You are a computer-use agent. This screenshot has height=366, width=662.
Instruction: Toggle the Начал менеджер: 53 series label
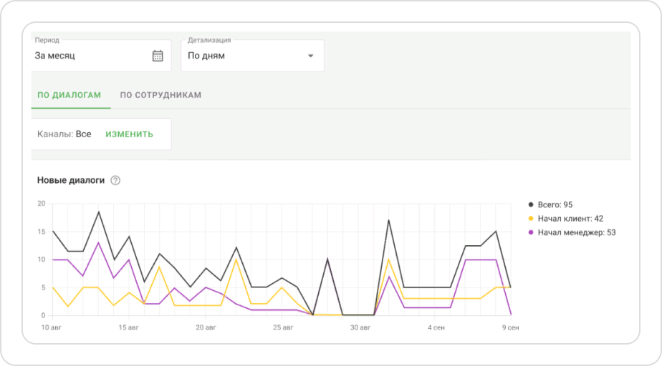[x=576, y=232]
